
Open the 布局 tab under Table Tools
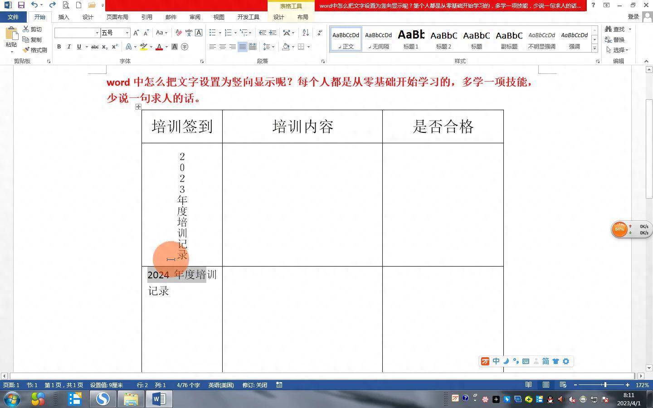coord(302,17)
